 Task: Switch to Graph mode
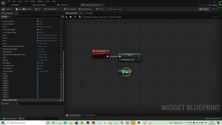[216, 9]
